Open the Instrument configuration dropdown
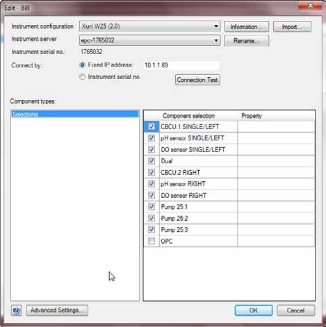326x327 pixels. [149, 26]
